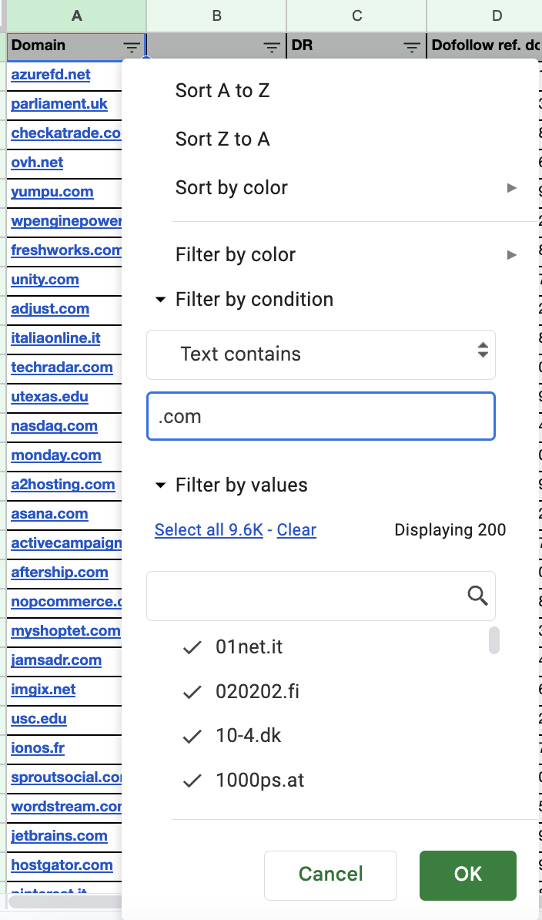Focus the .com condition value field
This screenshot has height=920, width=542.
click(x=321, y=416)
